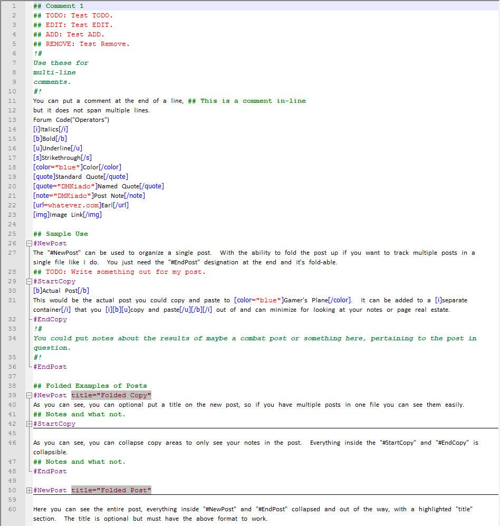Image resolution: width=500 pixels, height=526 pixels.
Task: Click the #EndCopy keyword on line 32
Action: coord(50,319)
